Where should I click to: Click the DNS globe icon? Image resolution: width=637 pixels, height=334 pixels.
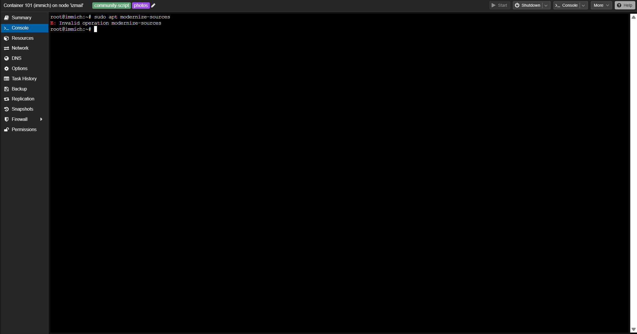[6, 58]
